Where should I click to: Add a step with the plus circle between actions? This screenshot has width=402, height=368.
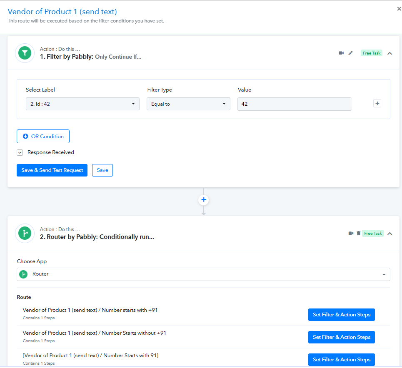(204, 200)
